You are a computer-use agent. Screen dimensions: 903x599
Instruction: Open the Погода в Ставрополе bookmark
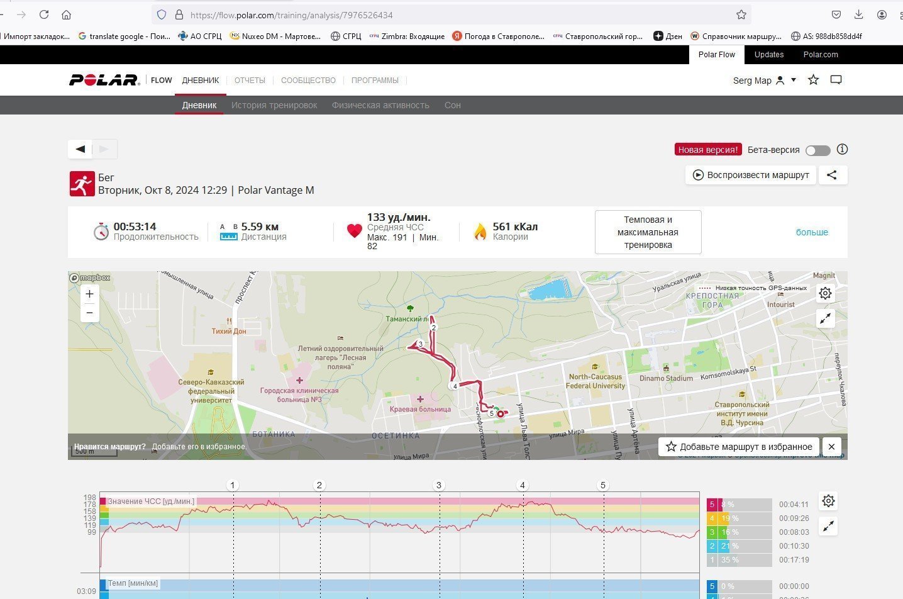pyautogui.click(x=498, y=36)
